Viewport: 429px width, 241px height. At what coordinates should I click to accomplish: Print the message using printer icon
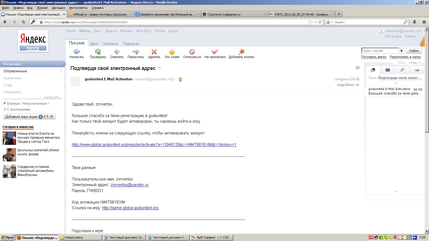357,68
